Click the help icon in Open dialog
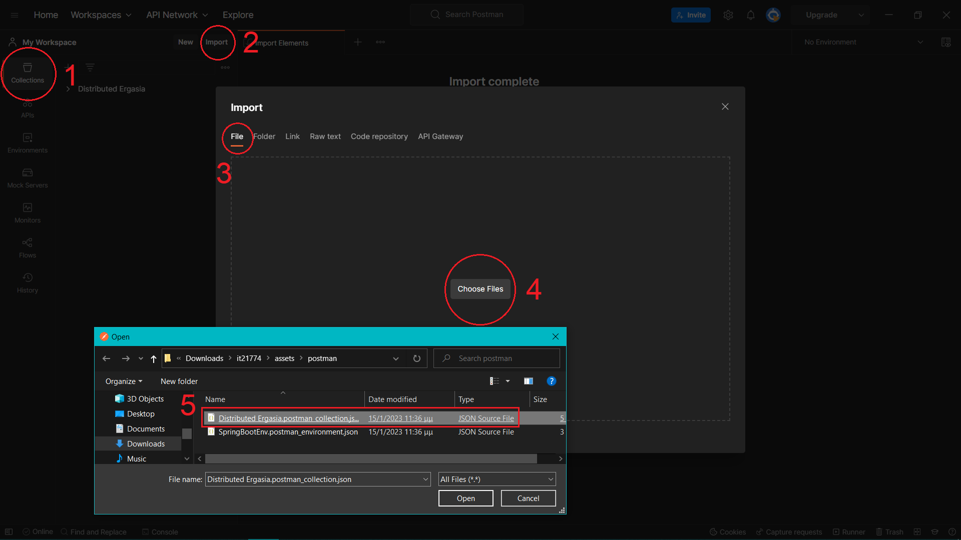The height and width of the screenshot is (540, 961). click(551, 381)
